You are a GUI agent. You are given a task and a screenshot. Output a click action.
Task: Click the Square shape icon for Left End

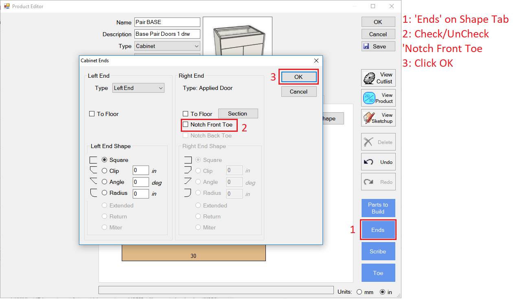[x=94, y=160]
